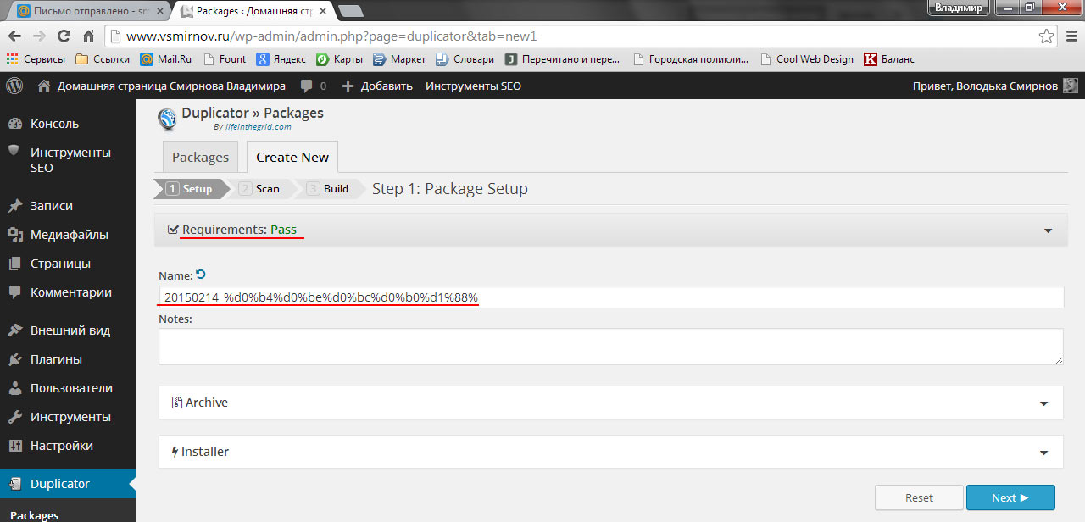Open Chrome hamburger menu
This screenshot has width=1085, height=522.
[x=1071, y=36]
